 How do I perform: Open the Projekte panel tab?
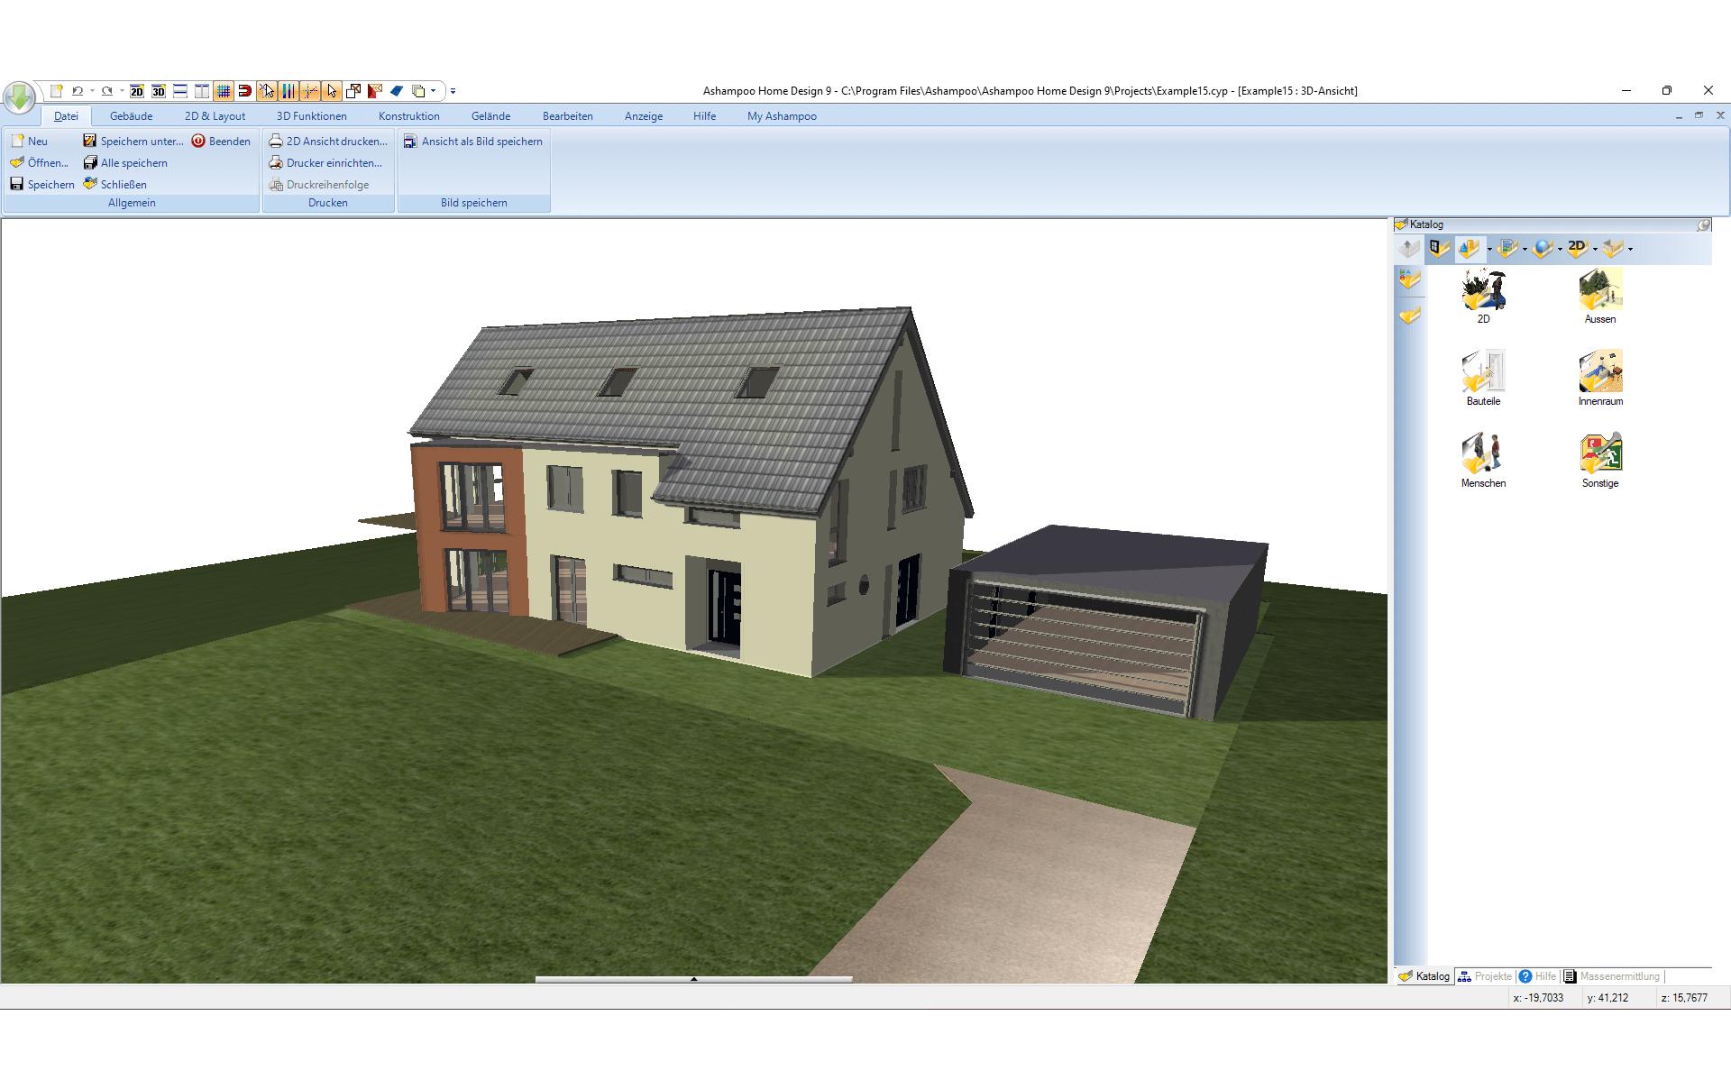coord(1485,976)
